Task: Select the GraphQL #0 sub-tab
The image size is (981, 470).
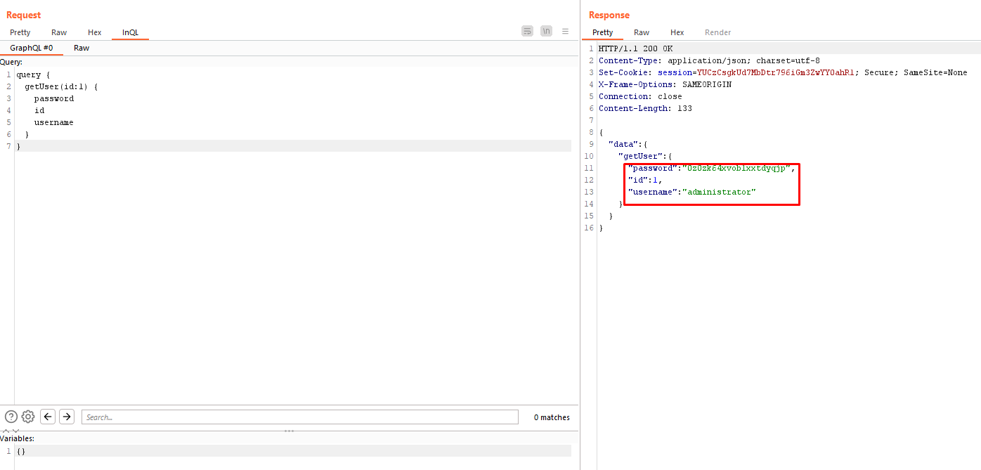Action: 32,48
